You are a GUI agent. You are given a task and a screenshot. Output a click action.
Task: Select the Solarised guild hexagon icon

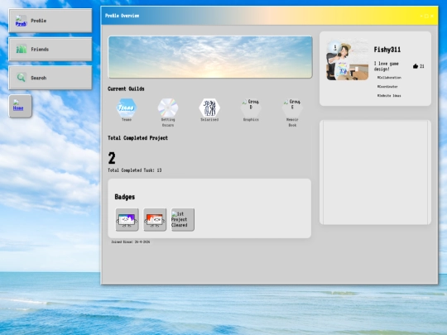coord(209,108)
